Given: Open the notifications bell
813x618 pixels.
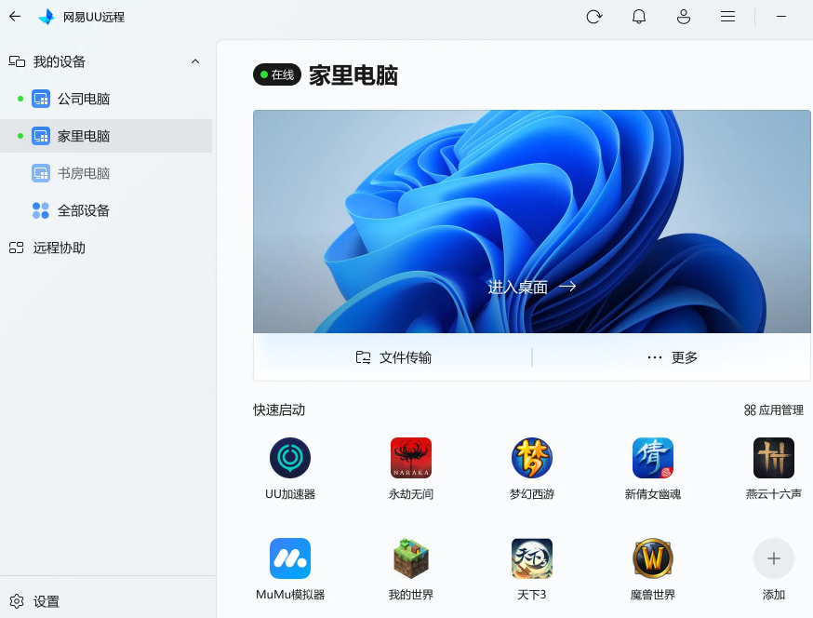Looking at the screenshot, I should coord(639,17).
